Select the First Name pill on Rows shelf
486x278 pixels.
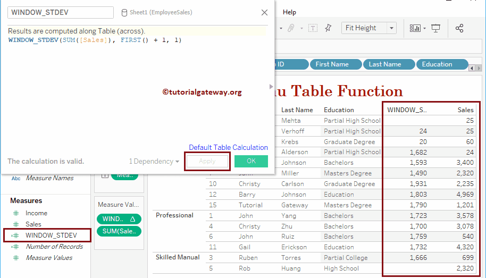point(336,64)
